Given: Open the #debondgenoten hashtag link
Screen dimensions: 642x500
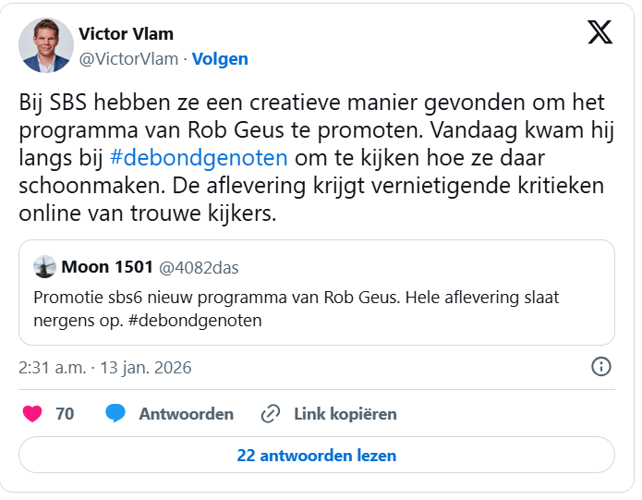Looking at the screenshot, I should pyautogui.click(x=199, y=156).
